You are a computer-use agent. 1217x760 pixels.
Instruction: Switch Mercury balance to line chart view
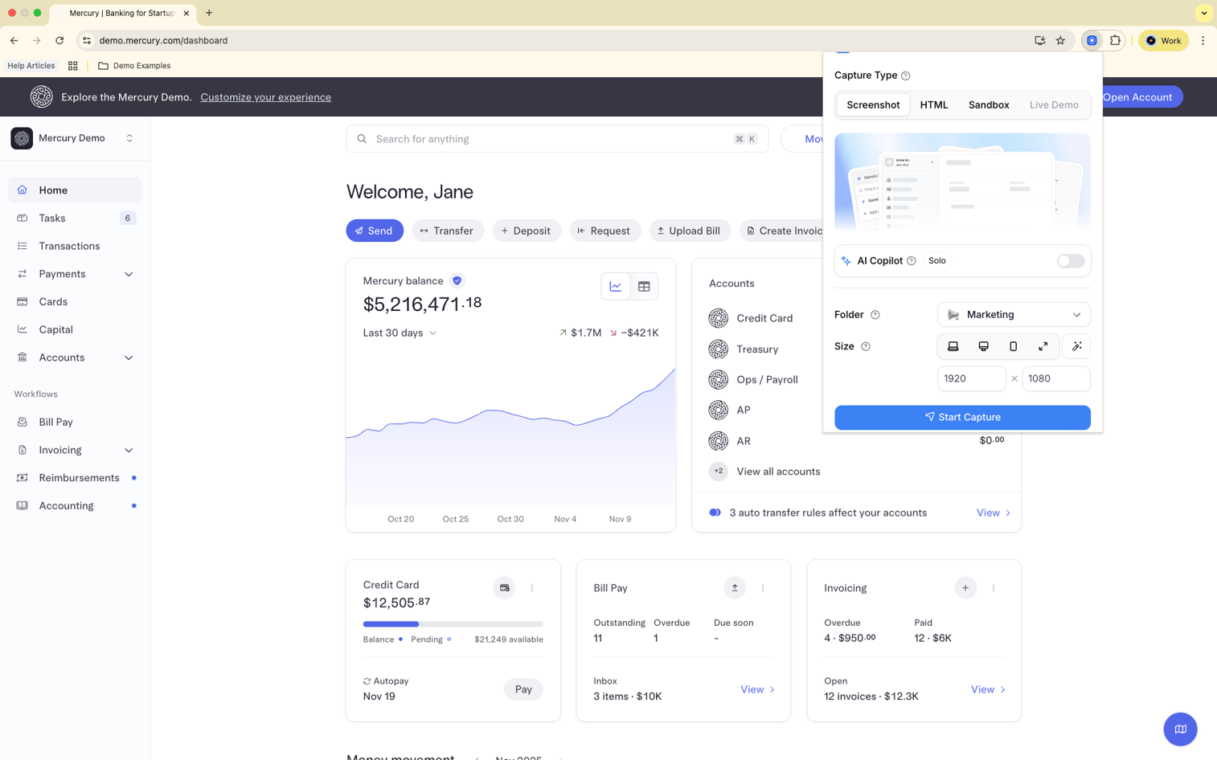(616, 287)
